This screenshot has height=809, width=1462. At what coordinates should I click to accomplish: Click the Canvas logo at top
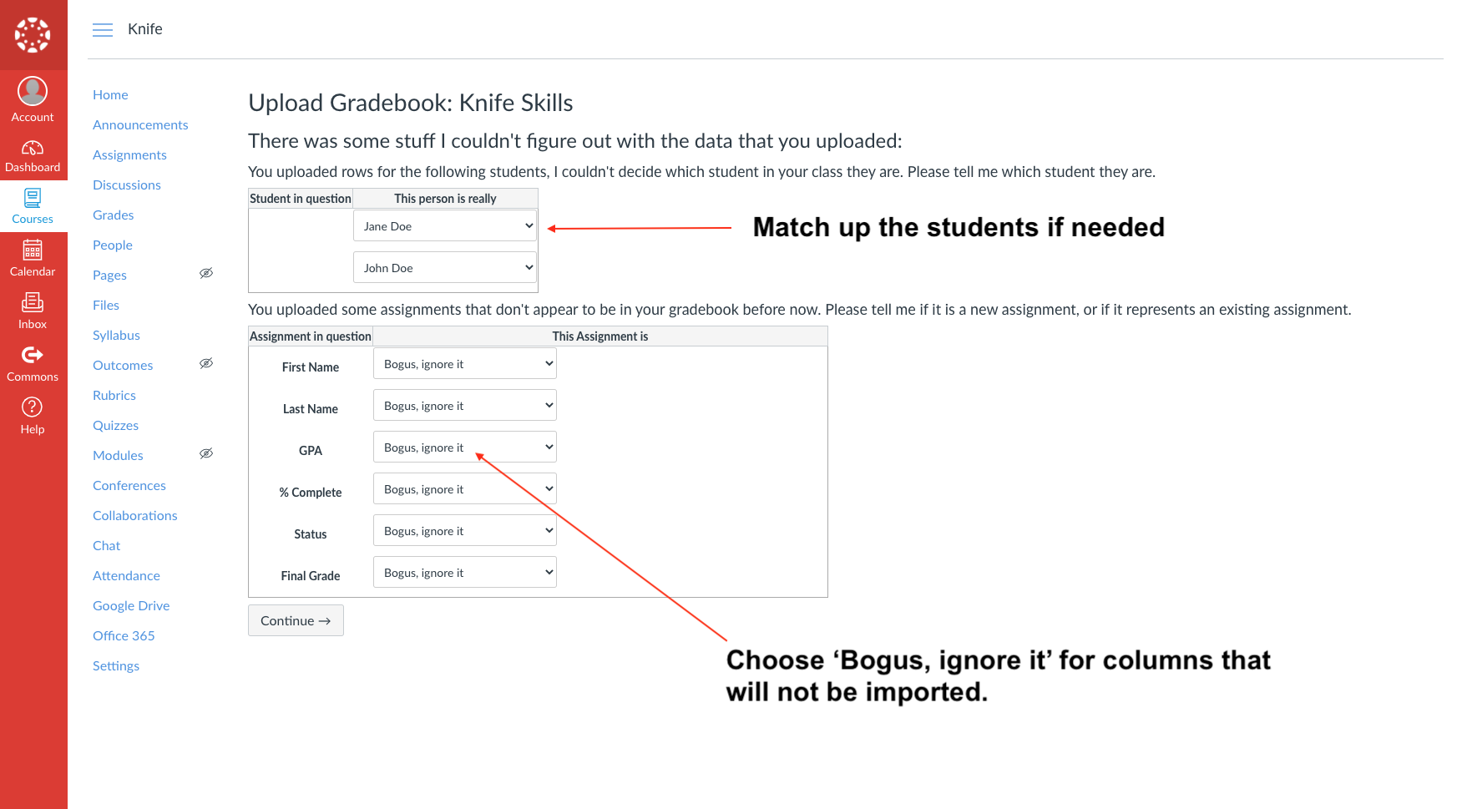(33, 34)
